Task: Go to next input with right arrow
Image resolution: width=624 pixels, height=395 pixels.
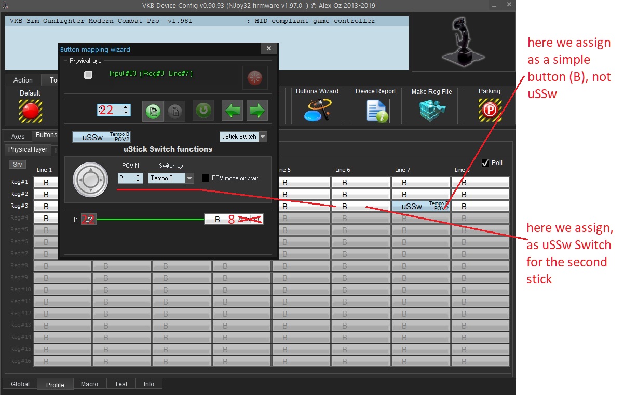Action: click(257, 111)
